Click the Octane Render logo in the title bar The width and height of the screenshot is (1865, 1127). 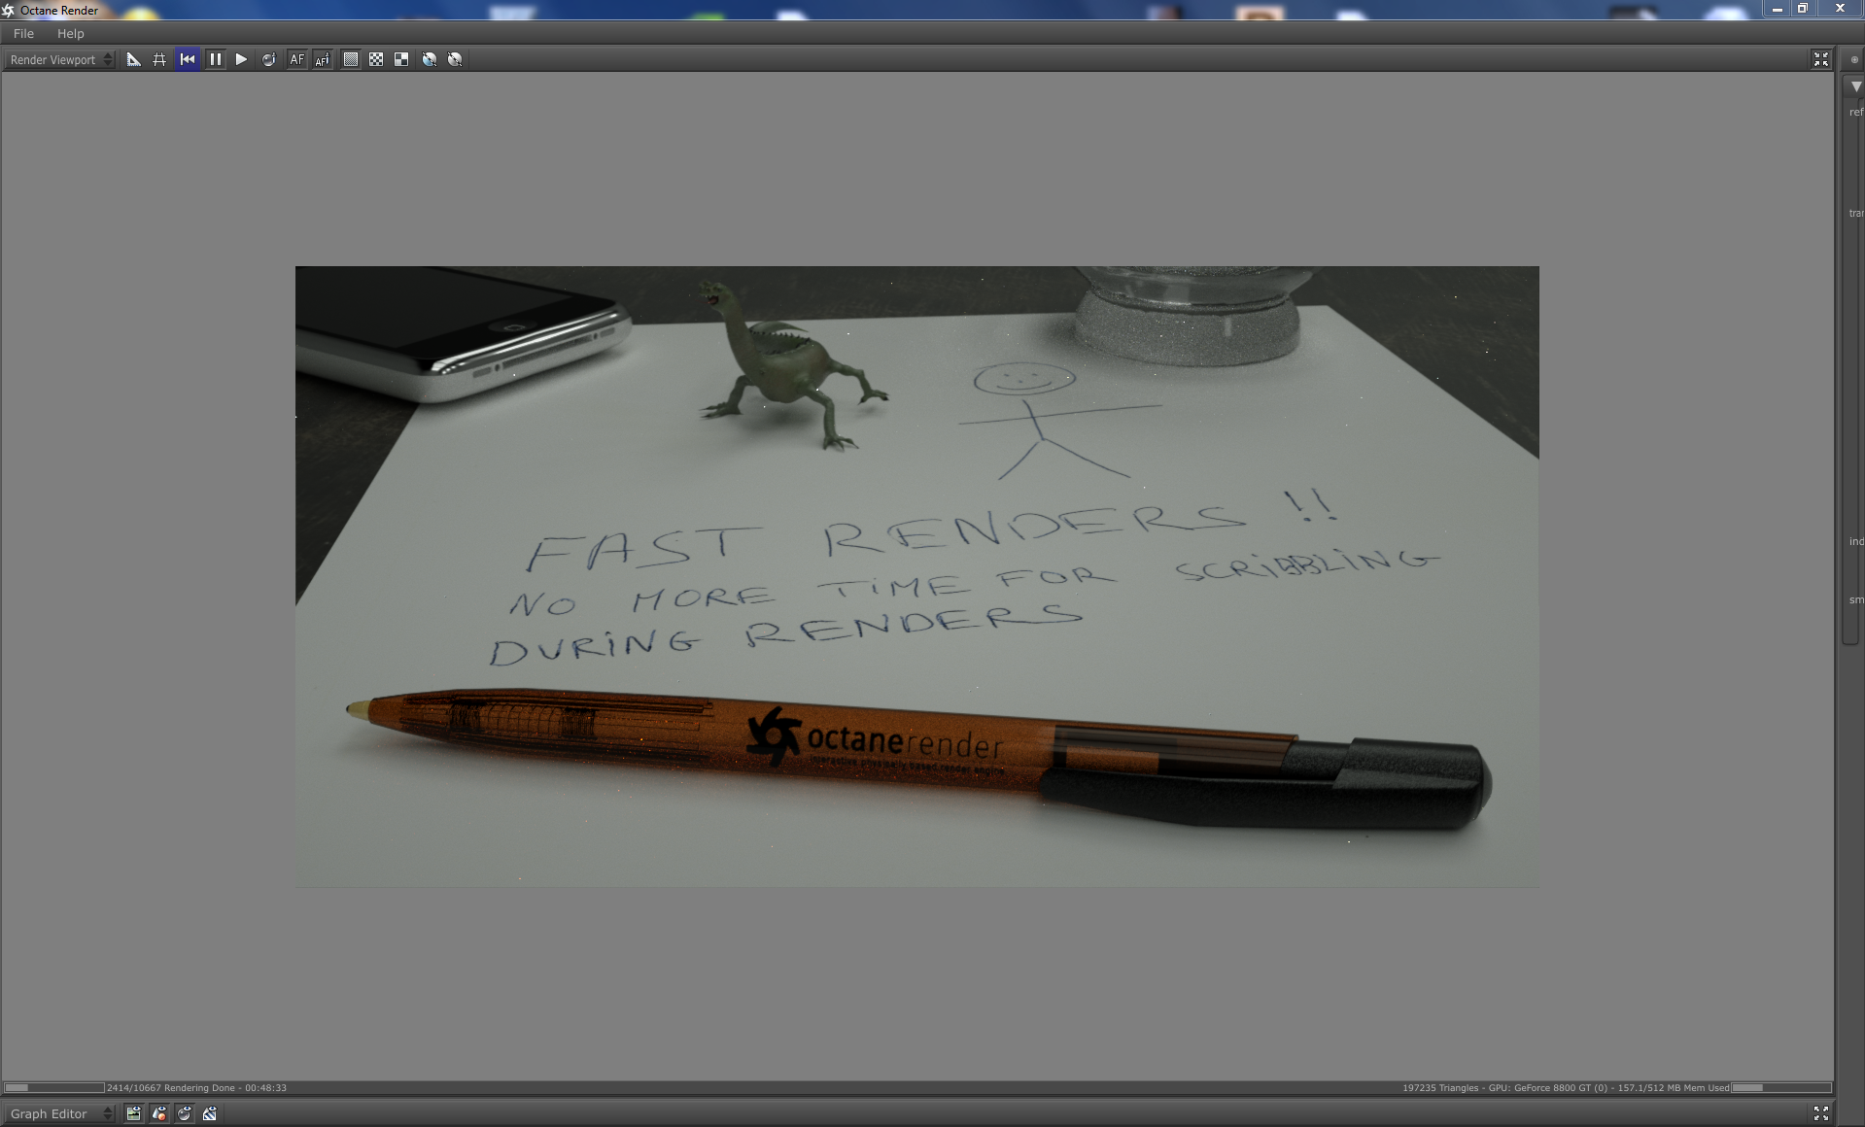9,10
